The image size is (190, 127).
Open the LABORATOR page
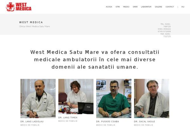(146, 7)
